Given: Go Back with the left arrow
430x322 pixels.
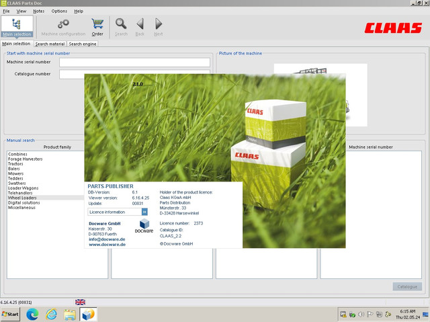Looking at the screenshot, I should [140, 28].
